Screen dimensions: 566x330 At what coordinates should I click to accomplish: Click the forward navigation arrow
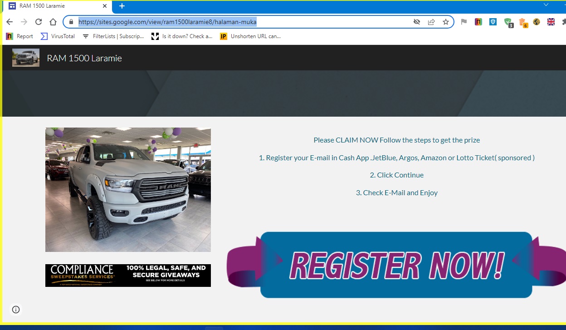(24, 22)
